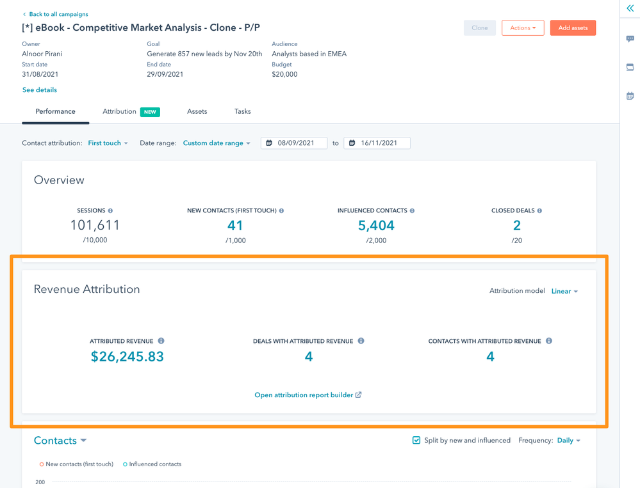Click See details link
Image resolution: width=640 pixels, height=488 pixels.
(40, 90)
